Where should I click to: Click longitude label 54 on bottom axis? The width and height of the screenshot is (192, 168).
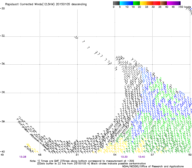(115, 155)
